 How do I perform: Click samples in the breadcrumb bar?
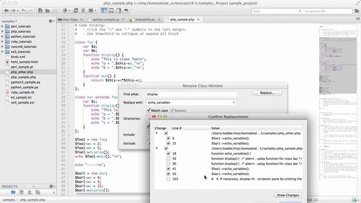point(9,200)
